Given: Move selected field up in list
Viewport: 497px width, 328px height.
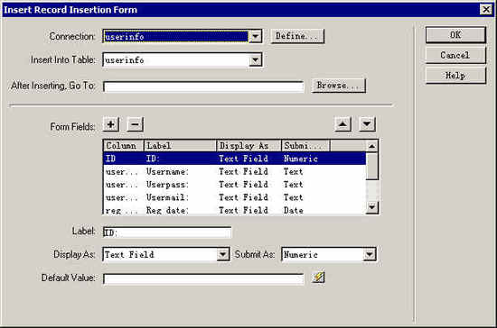Looking at the screenshot, I should pyautogui.click(x=342, y=124).
